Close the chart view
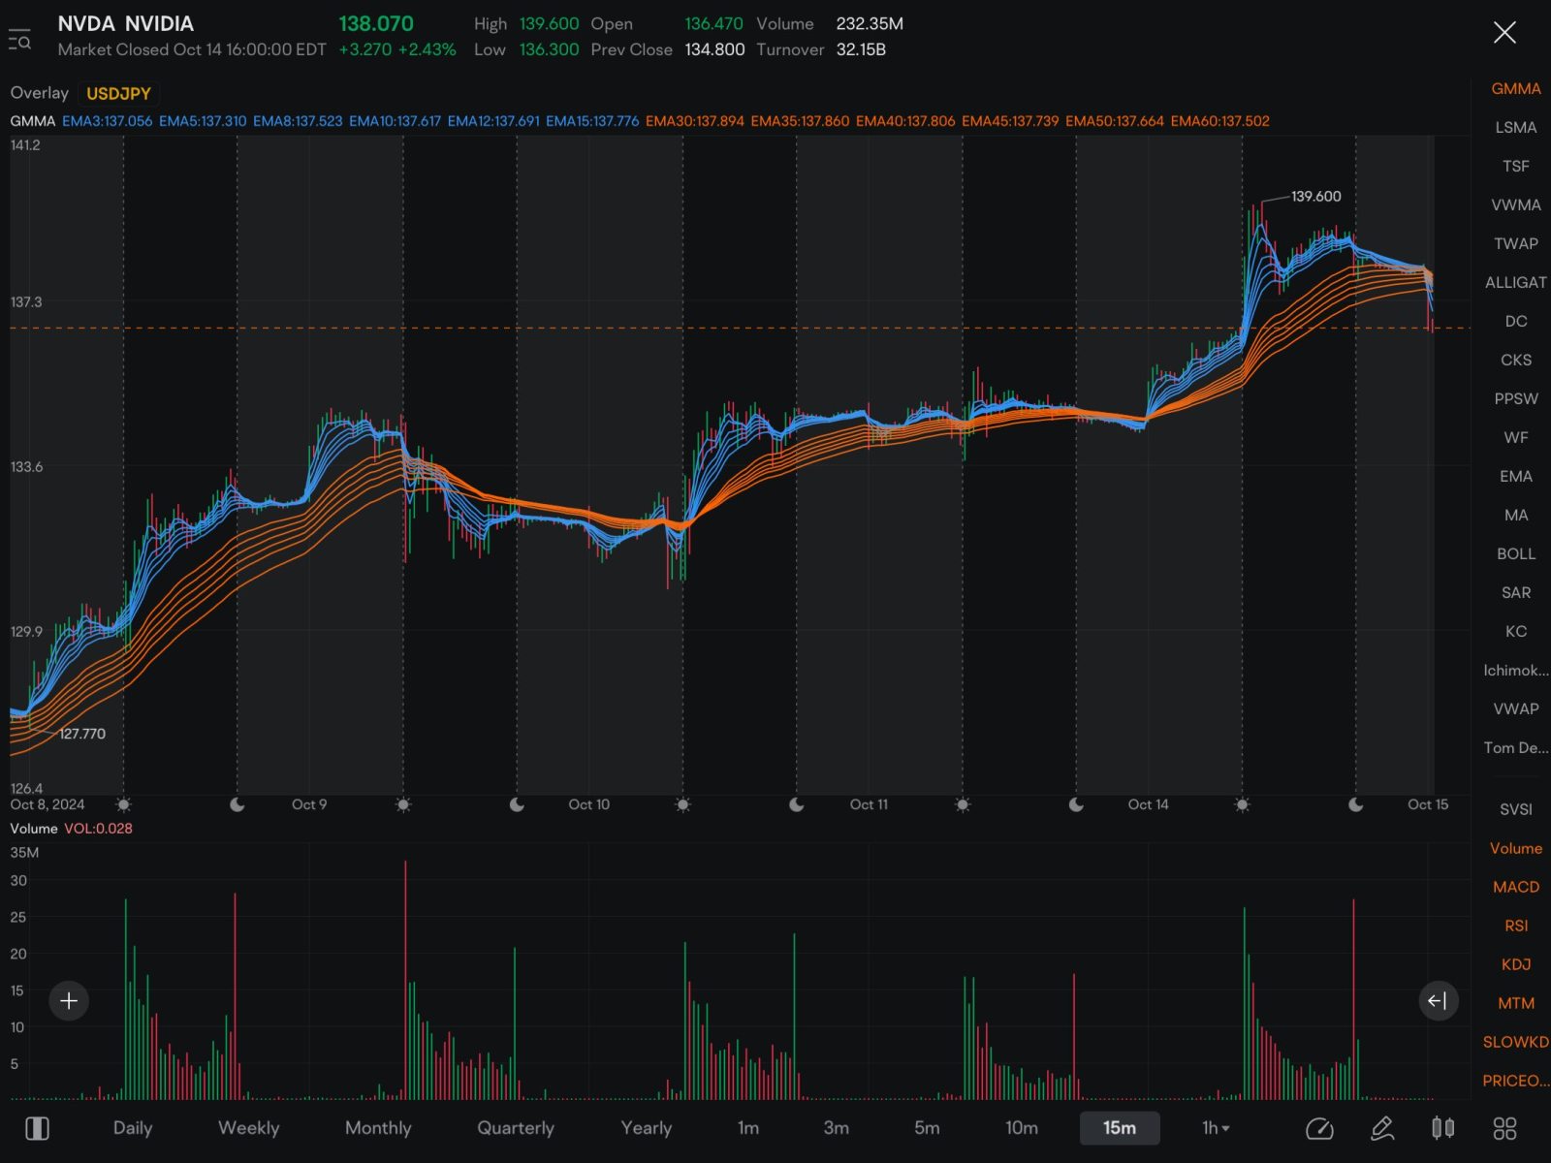The height and width of the screenshot is (1163, 1551). [x=1504, y=33]
